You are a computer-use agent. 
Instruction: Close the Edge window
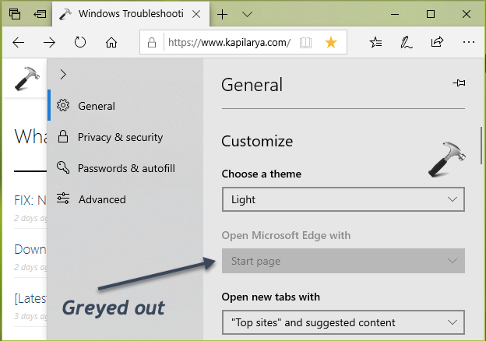467,14
